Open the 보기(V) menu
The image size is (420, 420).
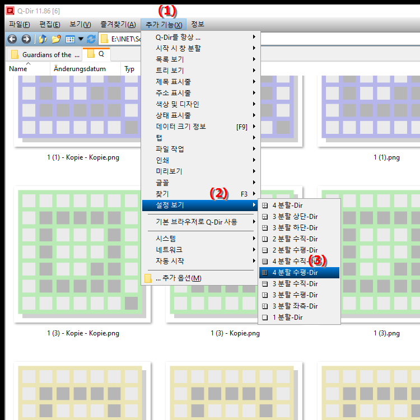(x=80, y=25)
